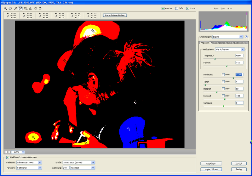Tick Auto checkbox for Belichtung
The height and width of the screenshot is (176, 252).
(223, 74)
